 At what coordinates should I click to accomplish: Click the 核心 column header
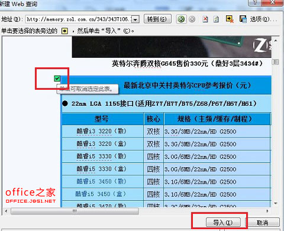(154, 119)
